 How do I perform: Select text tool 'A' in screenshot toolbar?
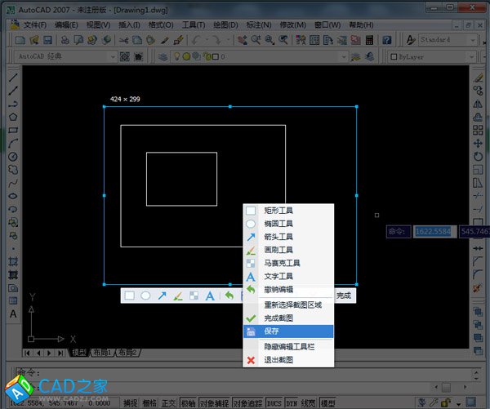(209, 296)
